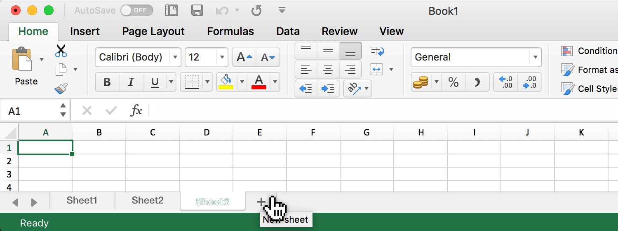Toggle Italic formatting
The width and height of the screenshot is (618, 231).
(131, 82)
